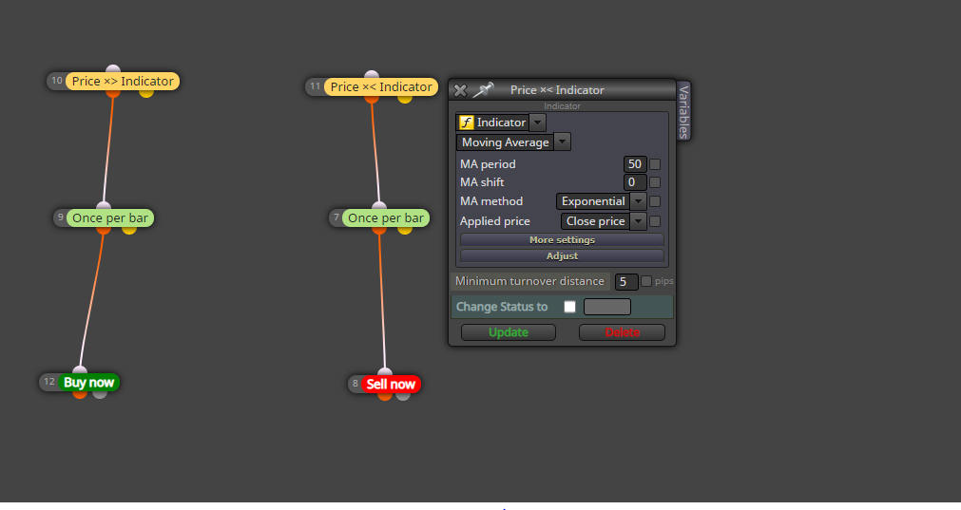961x510 pixels.
Task: Tick the checkbox beside MA method
Action: click(655, 201)
